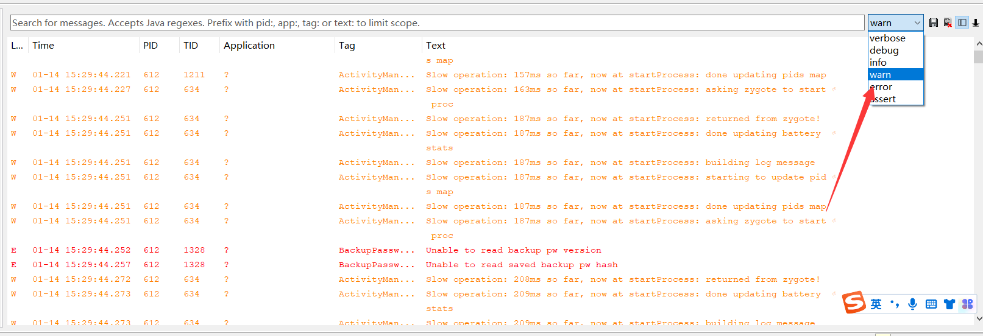Click TID 1211 cell
This screenshot has width=983, height=336.
(x=194, y=75)
